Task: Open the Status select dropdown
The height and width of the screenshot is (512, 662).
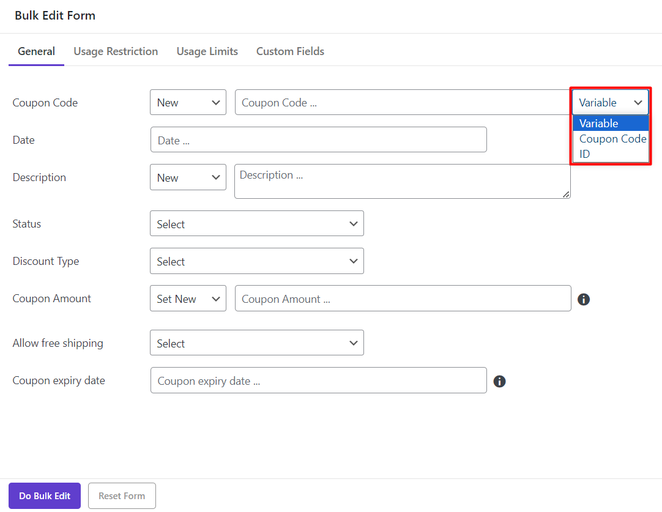Action: [x=256, y=224]
